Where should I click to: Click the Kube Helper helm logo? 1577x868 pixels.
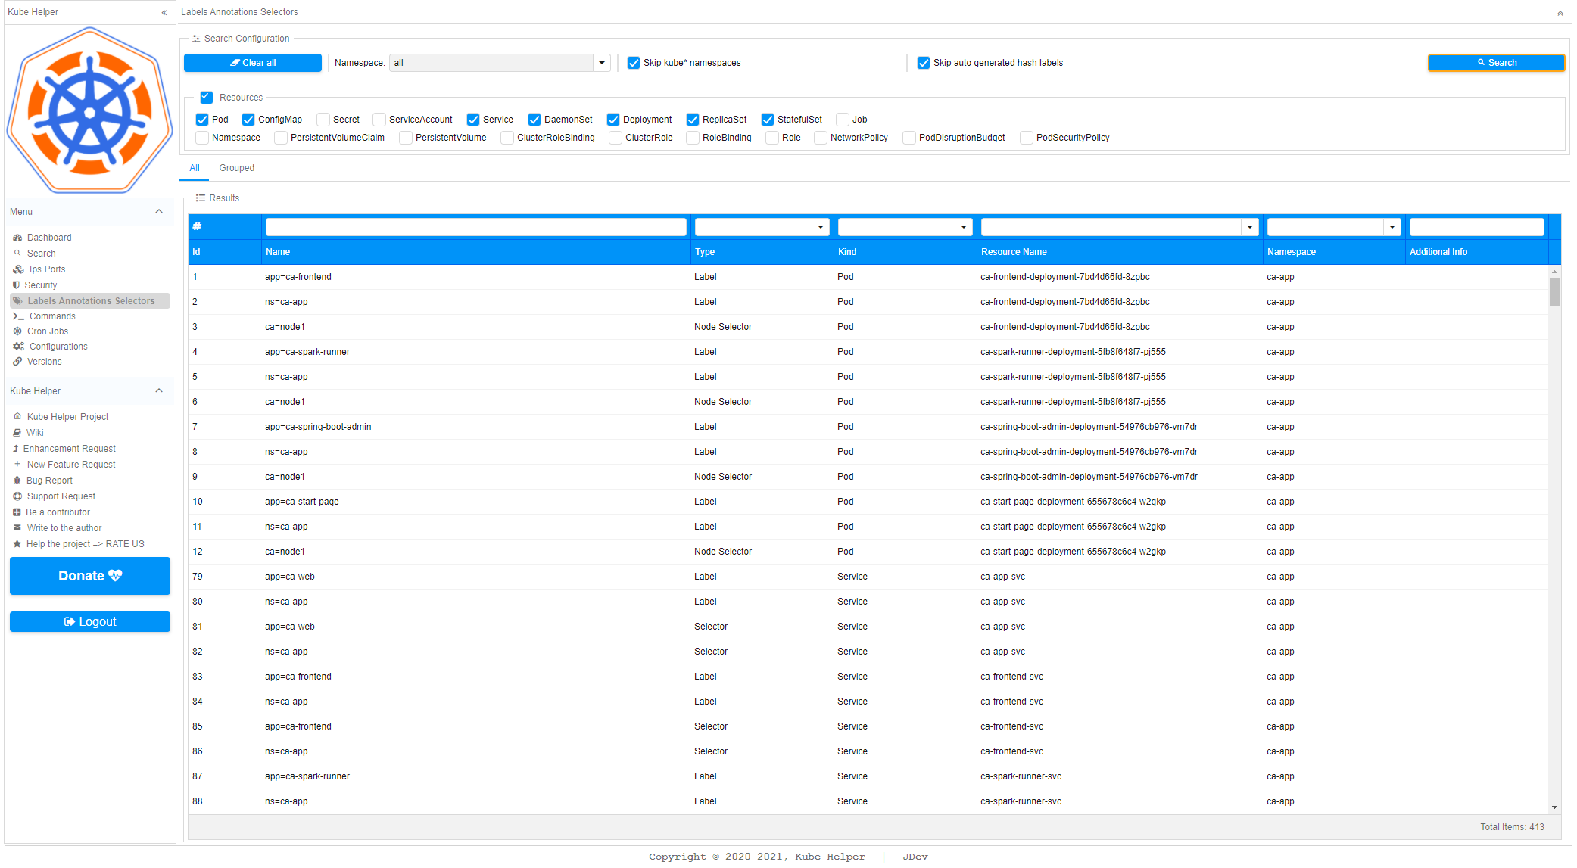89,110
